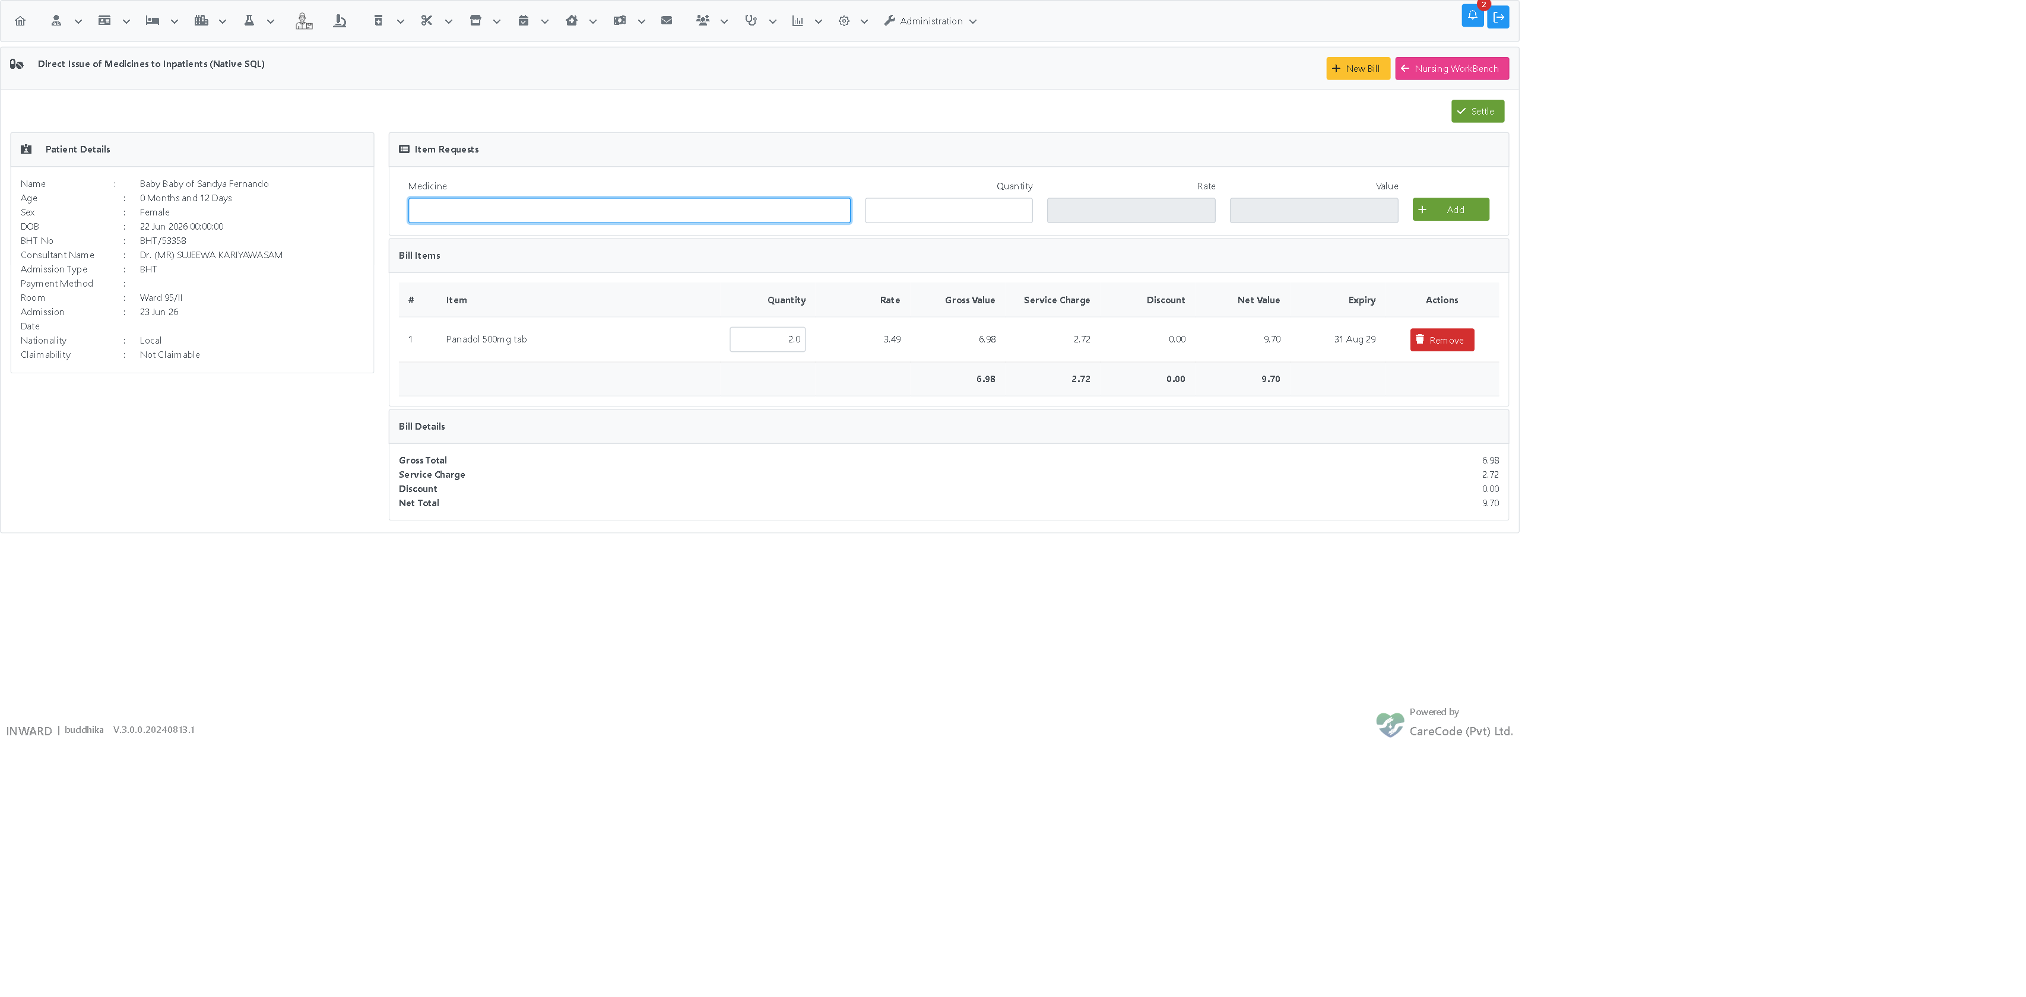Click the 'Panadol 500mg tab' item cell
The image size is (2026, 997).
[x=486, y=339]
